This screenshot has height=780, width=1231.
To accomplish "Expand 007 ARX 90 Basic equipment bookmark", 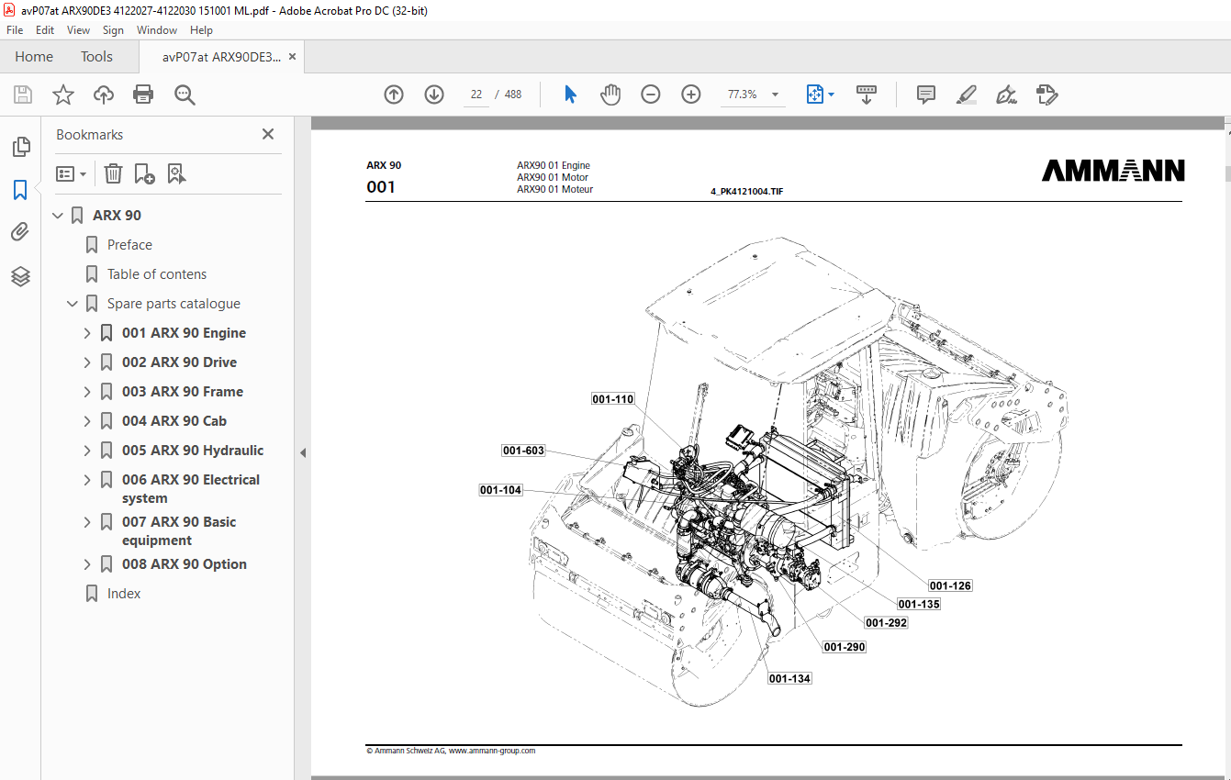I will tap(87, 522).
